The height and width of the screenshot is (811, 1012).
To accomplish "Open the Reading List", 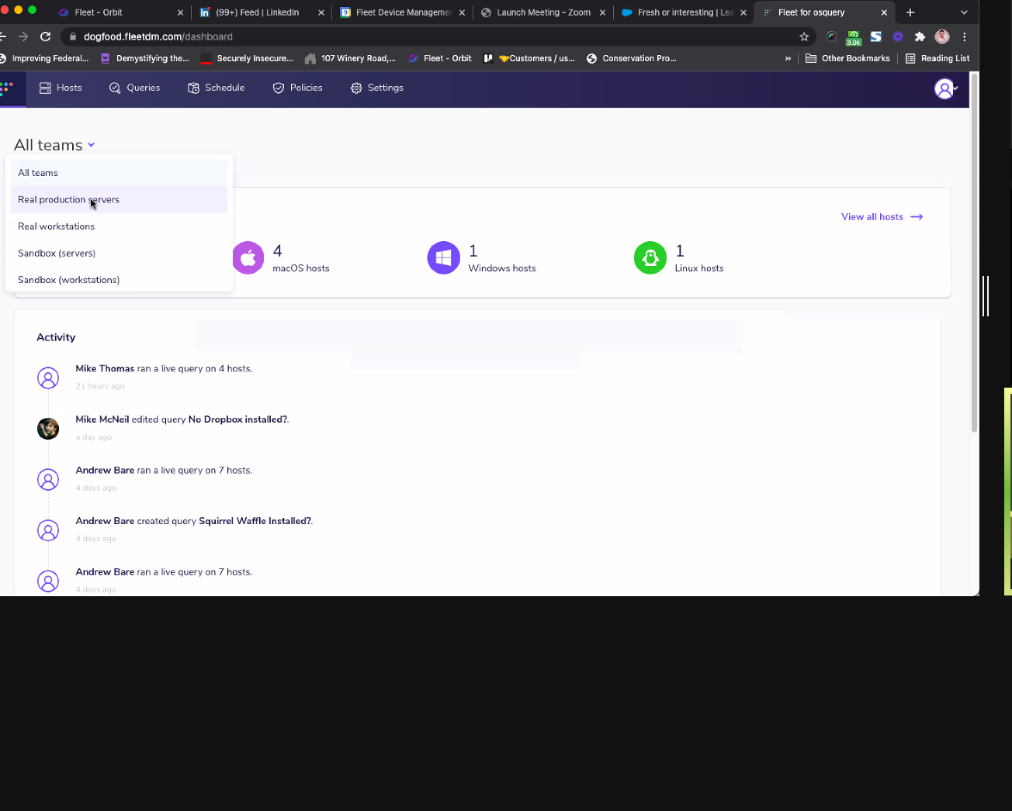I will pos(937,58).
